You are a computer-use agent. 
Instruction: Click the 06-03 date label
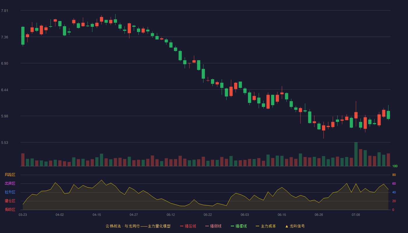click(x=245, y=215)
